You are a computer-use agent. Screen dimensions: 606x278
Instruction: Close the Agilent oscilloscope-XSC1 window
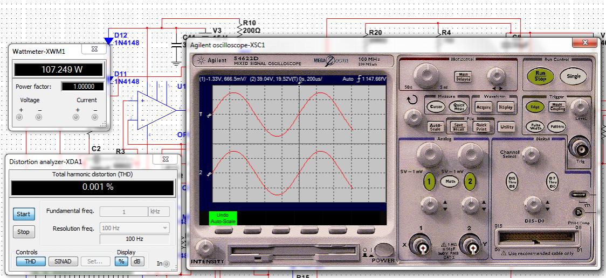point(585,42)
